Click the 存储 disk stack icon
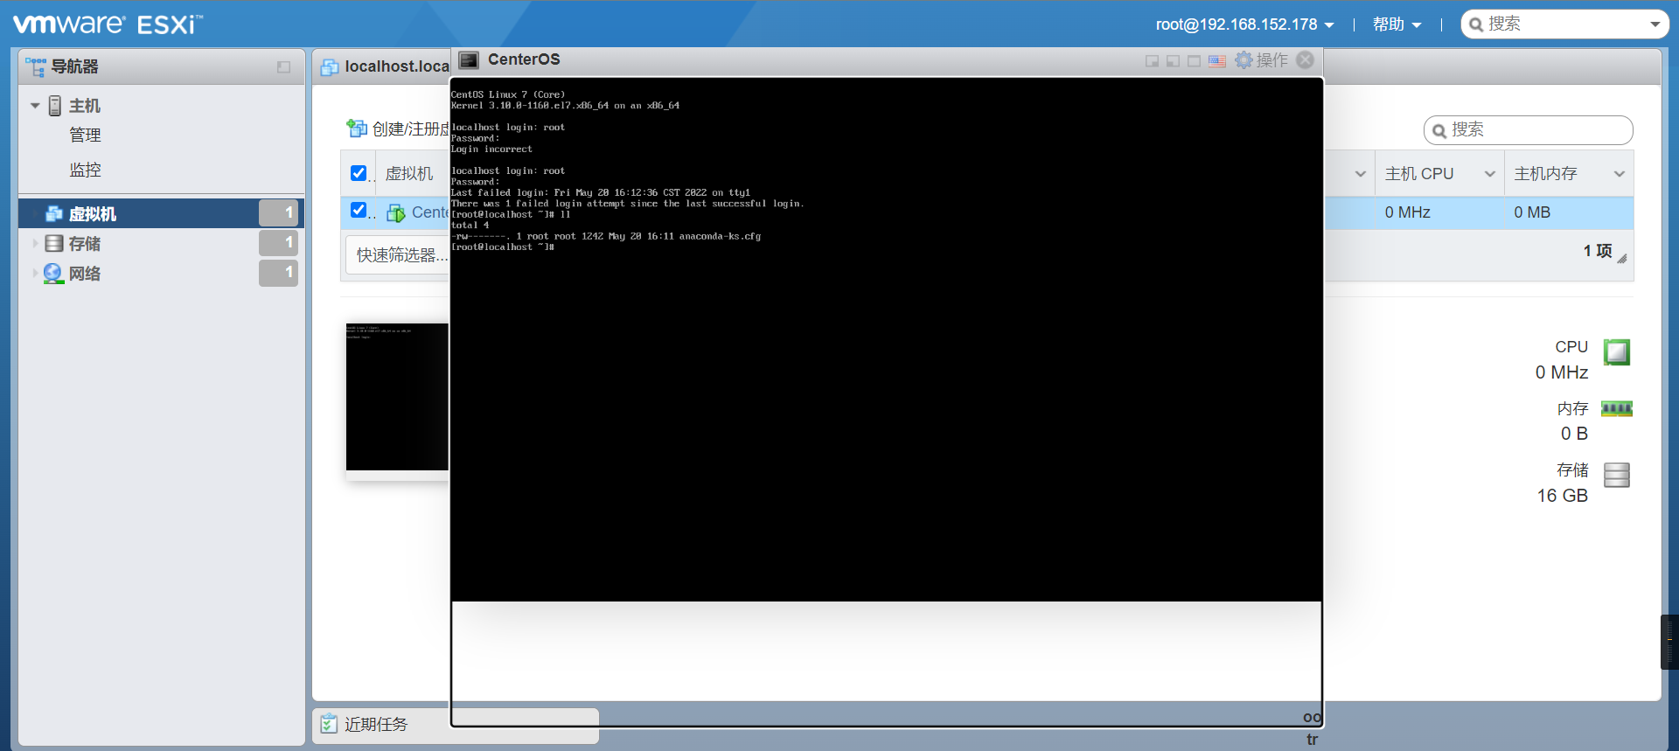1679x751 pixels. click(x=1617, y=475)
